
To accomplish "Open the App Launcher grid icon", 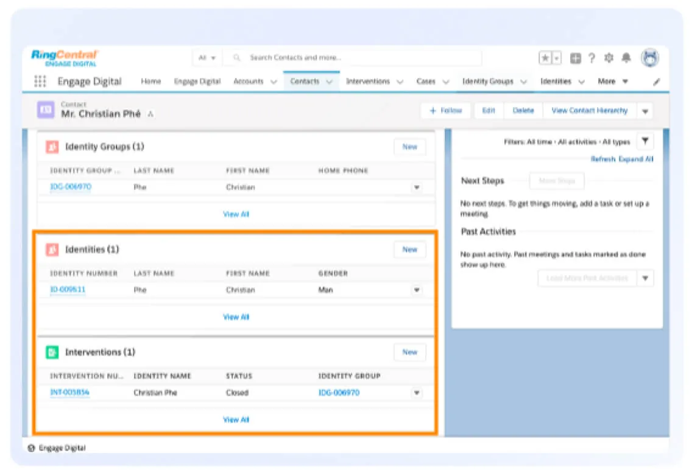I will pos(40,82).
